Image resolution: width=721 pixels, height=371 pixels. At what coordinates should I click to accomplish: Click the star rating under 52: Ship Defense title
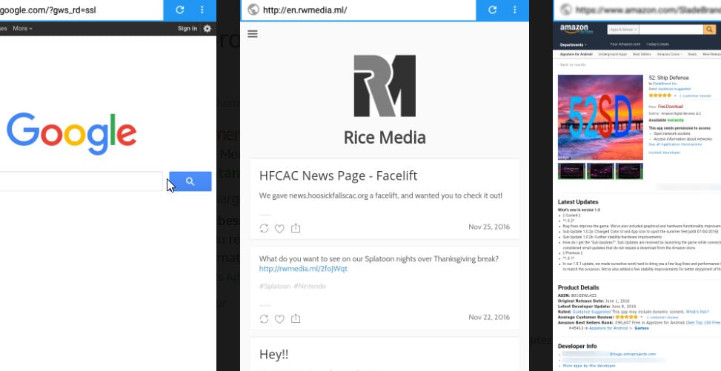[x=659, y=96]
